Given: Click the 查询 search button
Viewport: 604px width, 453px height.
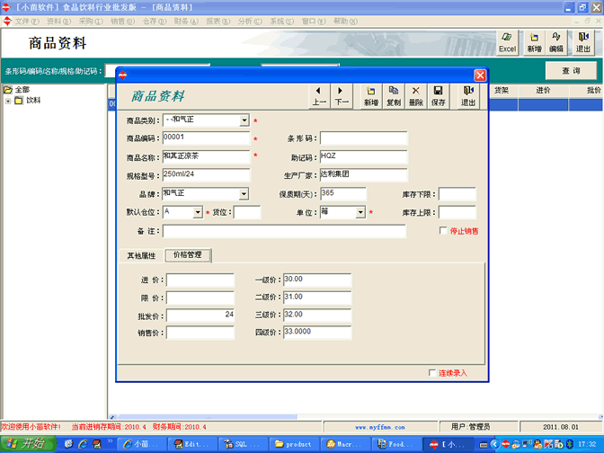Looking at the screenshot, I should (571, 70).
